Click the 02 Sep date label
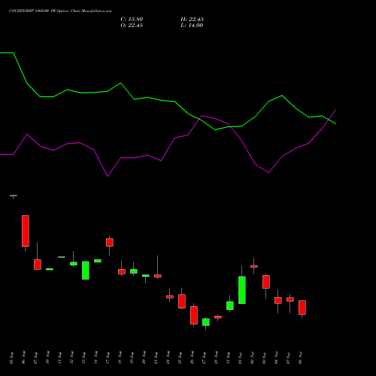 pos(252,358)
